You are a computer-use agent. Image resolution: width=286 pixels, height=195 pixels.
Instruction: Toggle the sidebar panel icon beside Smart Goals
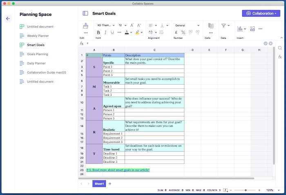tap(85, 13)
